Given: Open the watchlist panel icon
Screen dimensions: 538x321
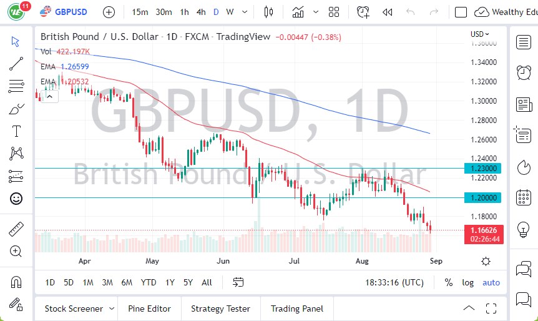Looking at the screenshot, I should (x=524, y=42).
